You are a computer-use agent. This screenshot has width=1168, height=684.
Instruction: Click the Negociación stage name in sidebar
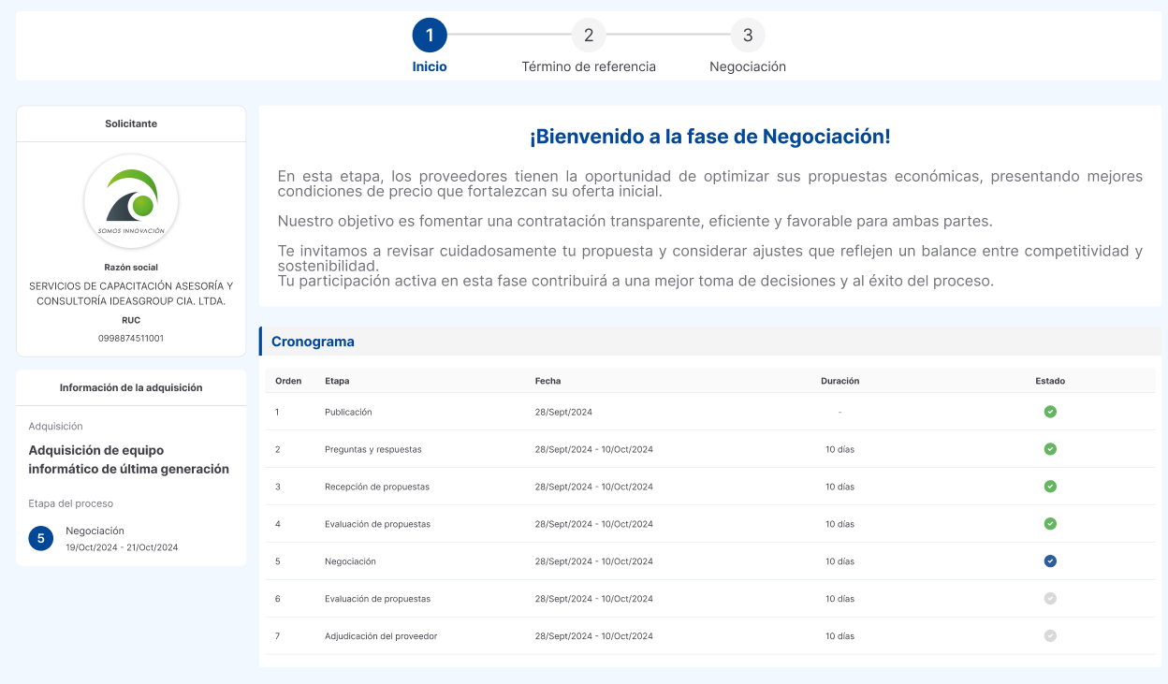pyautogui.click(x=95, y=531)
